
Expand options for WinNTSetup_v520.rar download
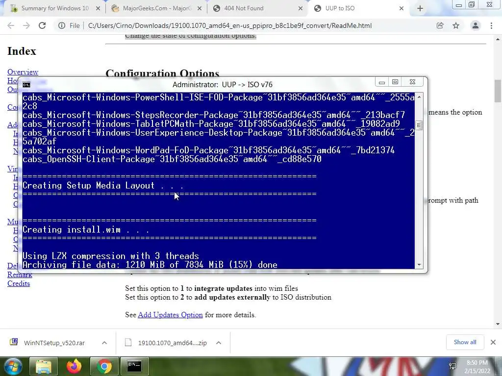(x=104, y=343)
